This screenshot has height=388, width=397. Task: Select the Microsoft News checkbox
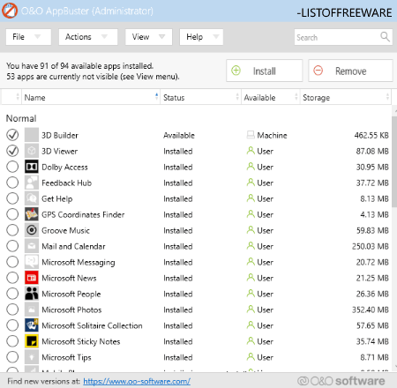point(12,278)
